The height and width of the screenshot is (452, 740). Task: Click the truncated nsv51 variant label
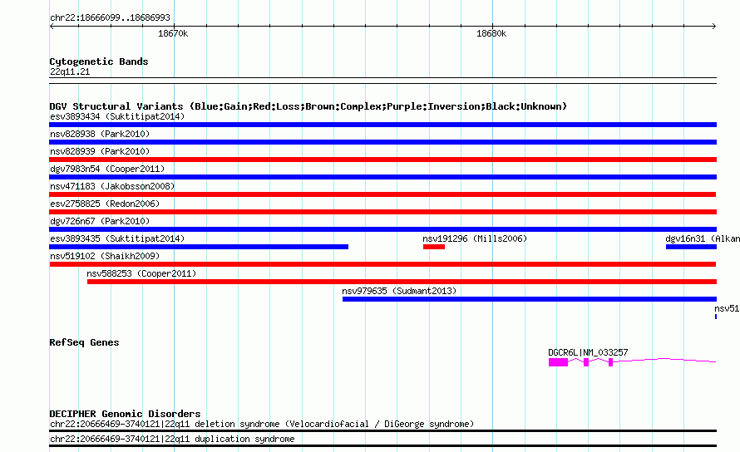point(727,308)
